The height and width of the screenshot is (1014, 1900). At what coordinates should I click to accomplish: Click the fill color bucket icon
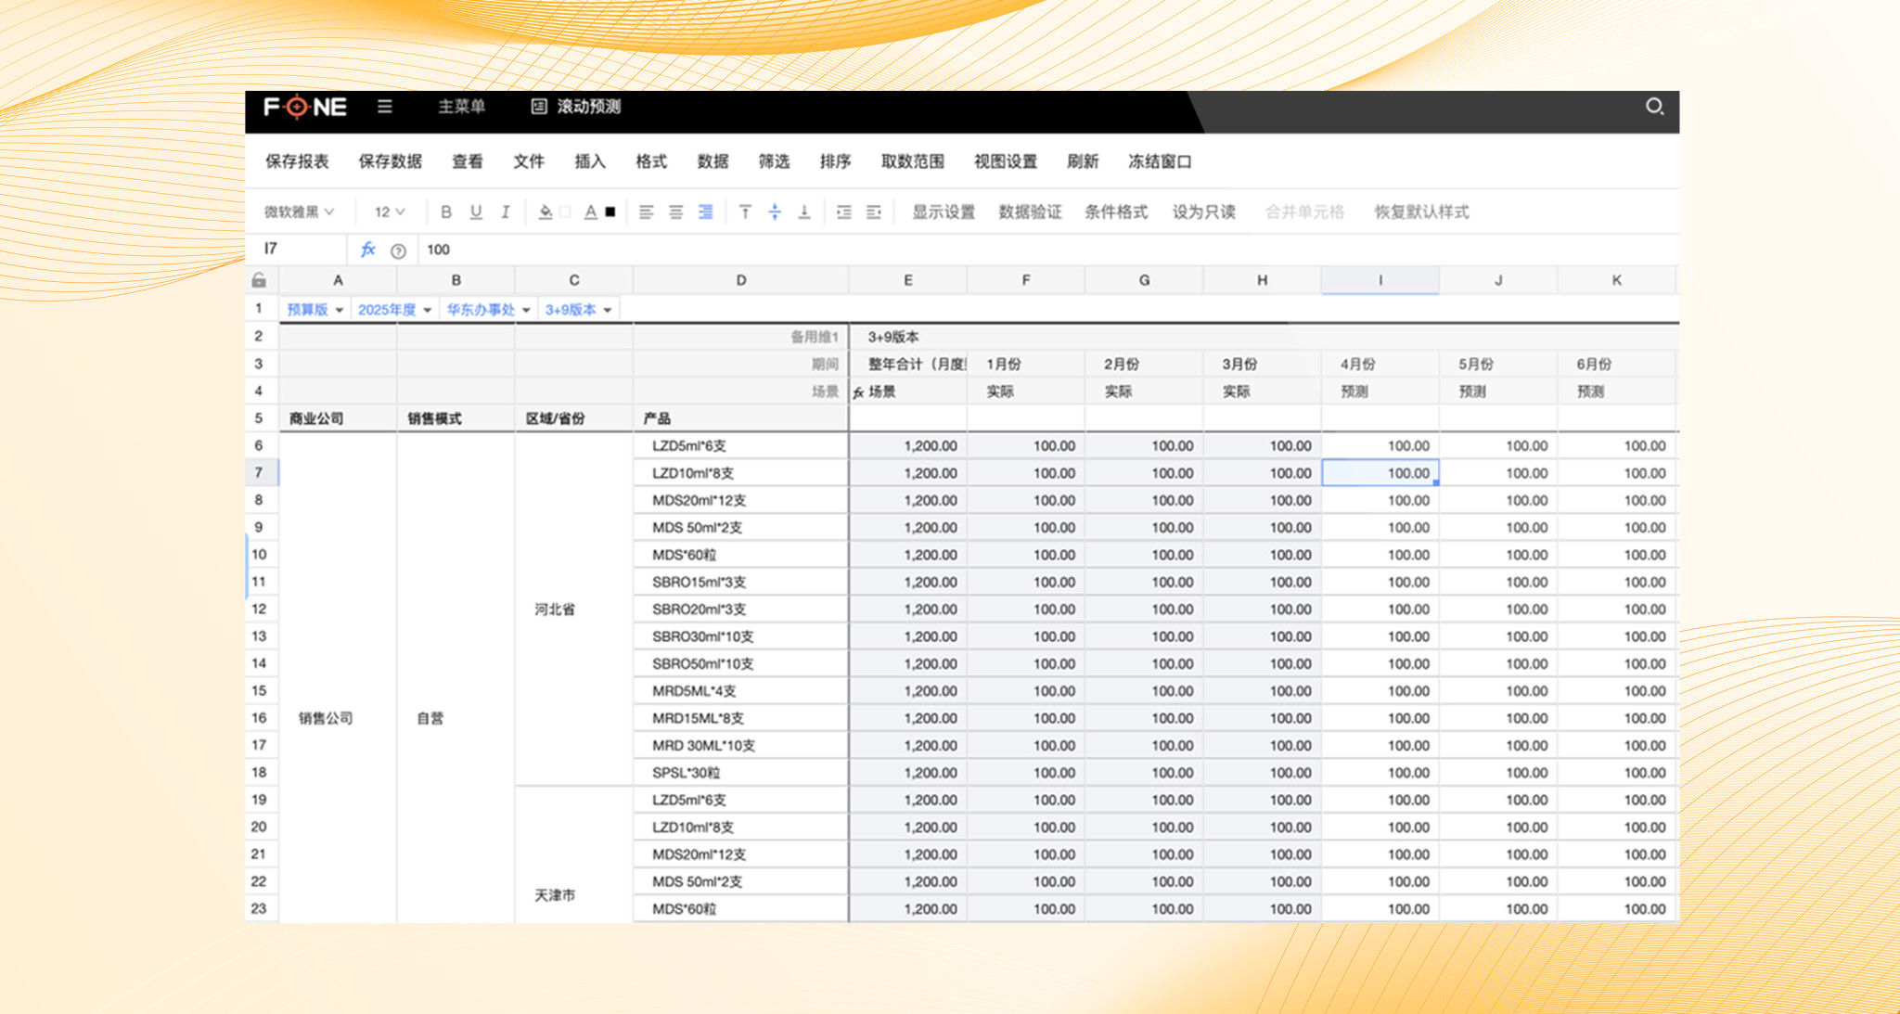tap(546, 212)
